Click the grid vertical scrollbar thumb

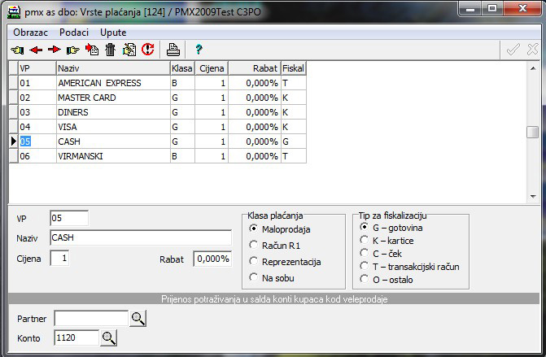point(533,132)
